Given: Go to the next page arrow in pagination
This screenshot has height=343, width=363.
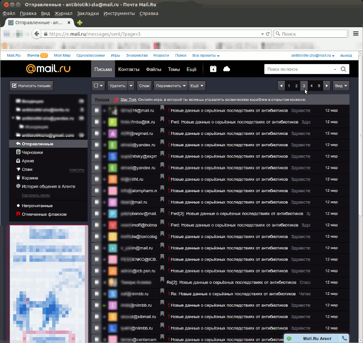Looking at the screenshot, I should coord(327,86).
